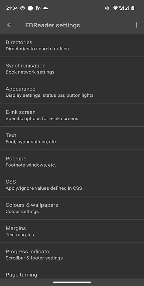Open Pop-ups footnote settings

(72, 161)
